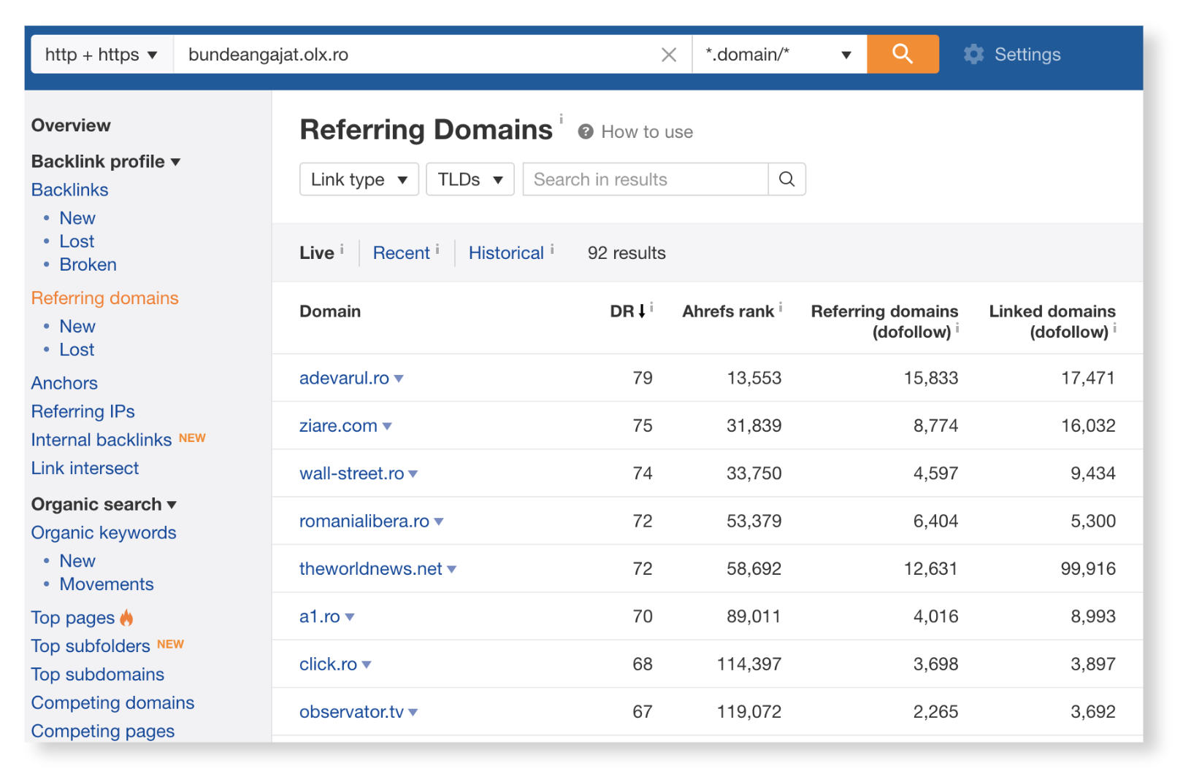Open Overview in the sidebar
Viewport: 1183px width, 779px height.
click(x=71, y=125)
